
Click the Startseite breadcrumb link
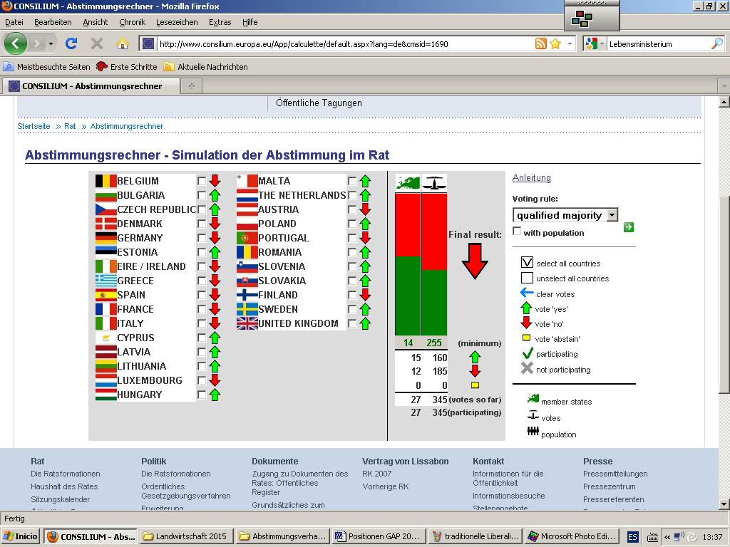point(34,126)
